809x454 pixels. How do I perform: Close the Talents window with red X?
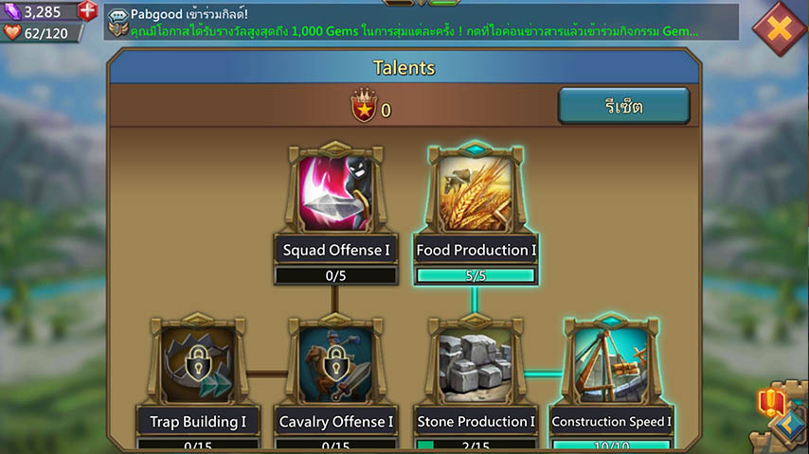click(x=779, y=28)
